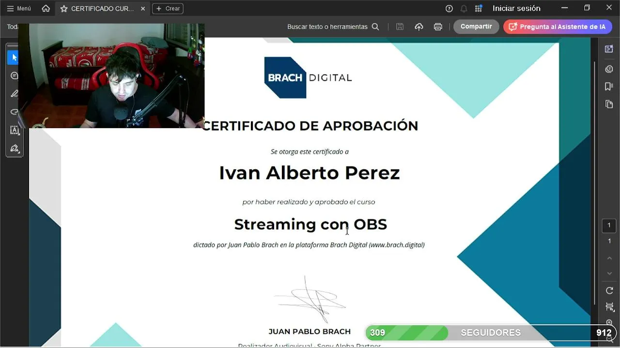Click the CERTIFICADO DE APROBACIÓN heading
Viewport: 620px width, 348px height.
[x=310, y=126]
